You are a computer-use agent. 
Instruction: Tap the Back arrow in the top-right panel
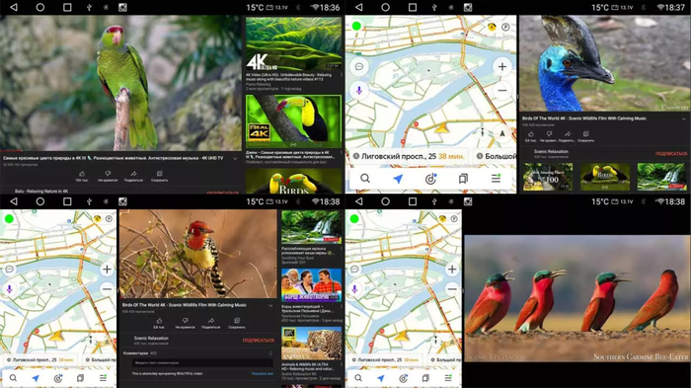click(x=358, y=7)
